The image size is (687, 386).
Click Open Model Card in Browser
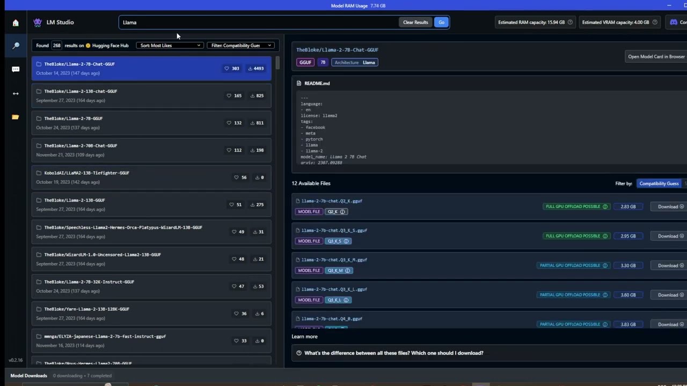[656, 56]
